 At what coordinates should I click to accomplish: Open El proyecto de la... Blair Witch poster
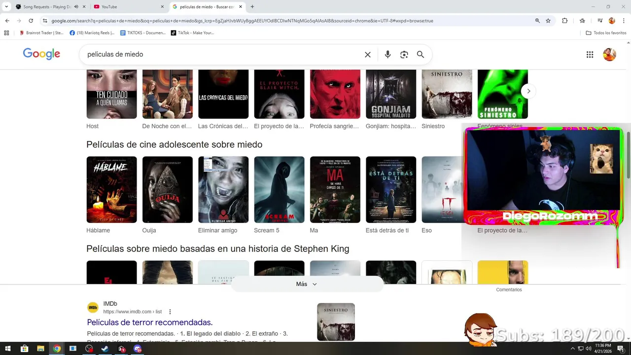pyautogui.click(x=279, y=94)
